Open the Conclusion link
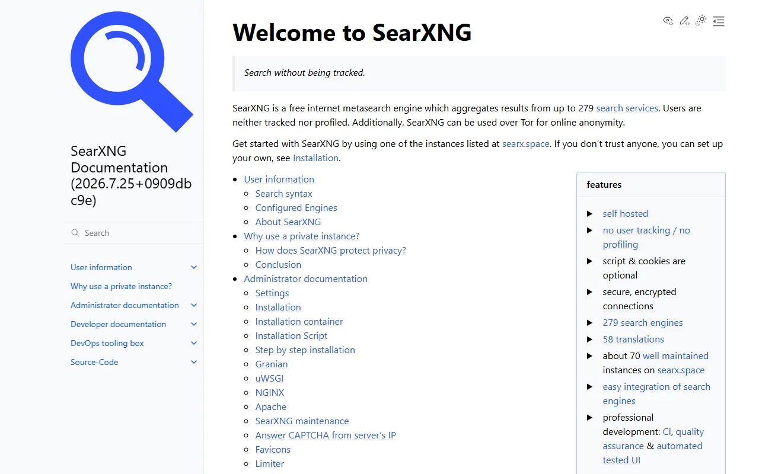Screen dimensions: 759x474 point(278,264)
